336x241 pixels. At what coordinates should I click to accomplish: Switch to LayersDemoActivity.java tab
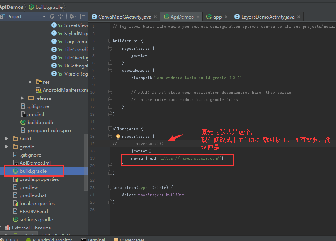click(268, 17)
